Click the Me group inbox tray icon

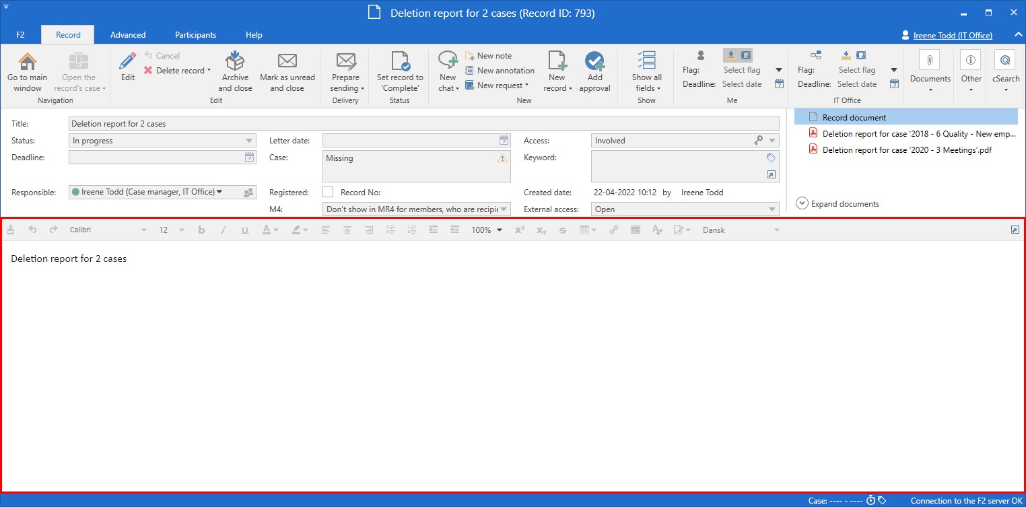pos(731,55)
